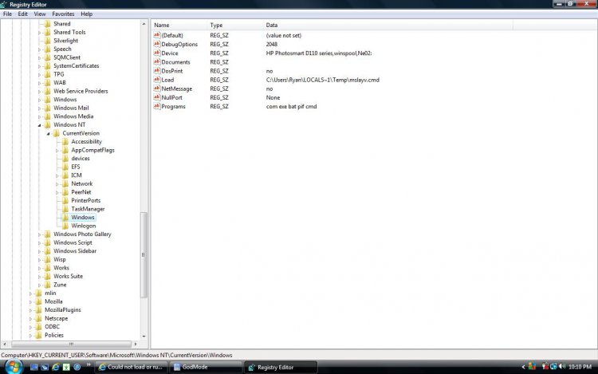Expand the Policies key

pyautogui.click(x=30, y=336)
